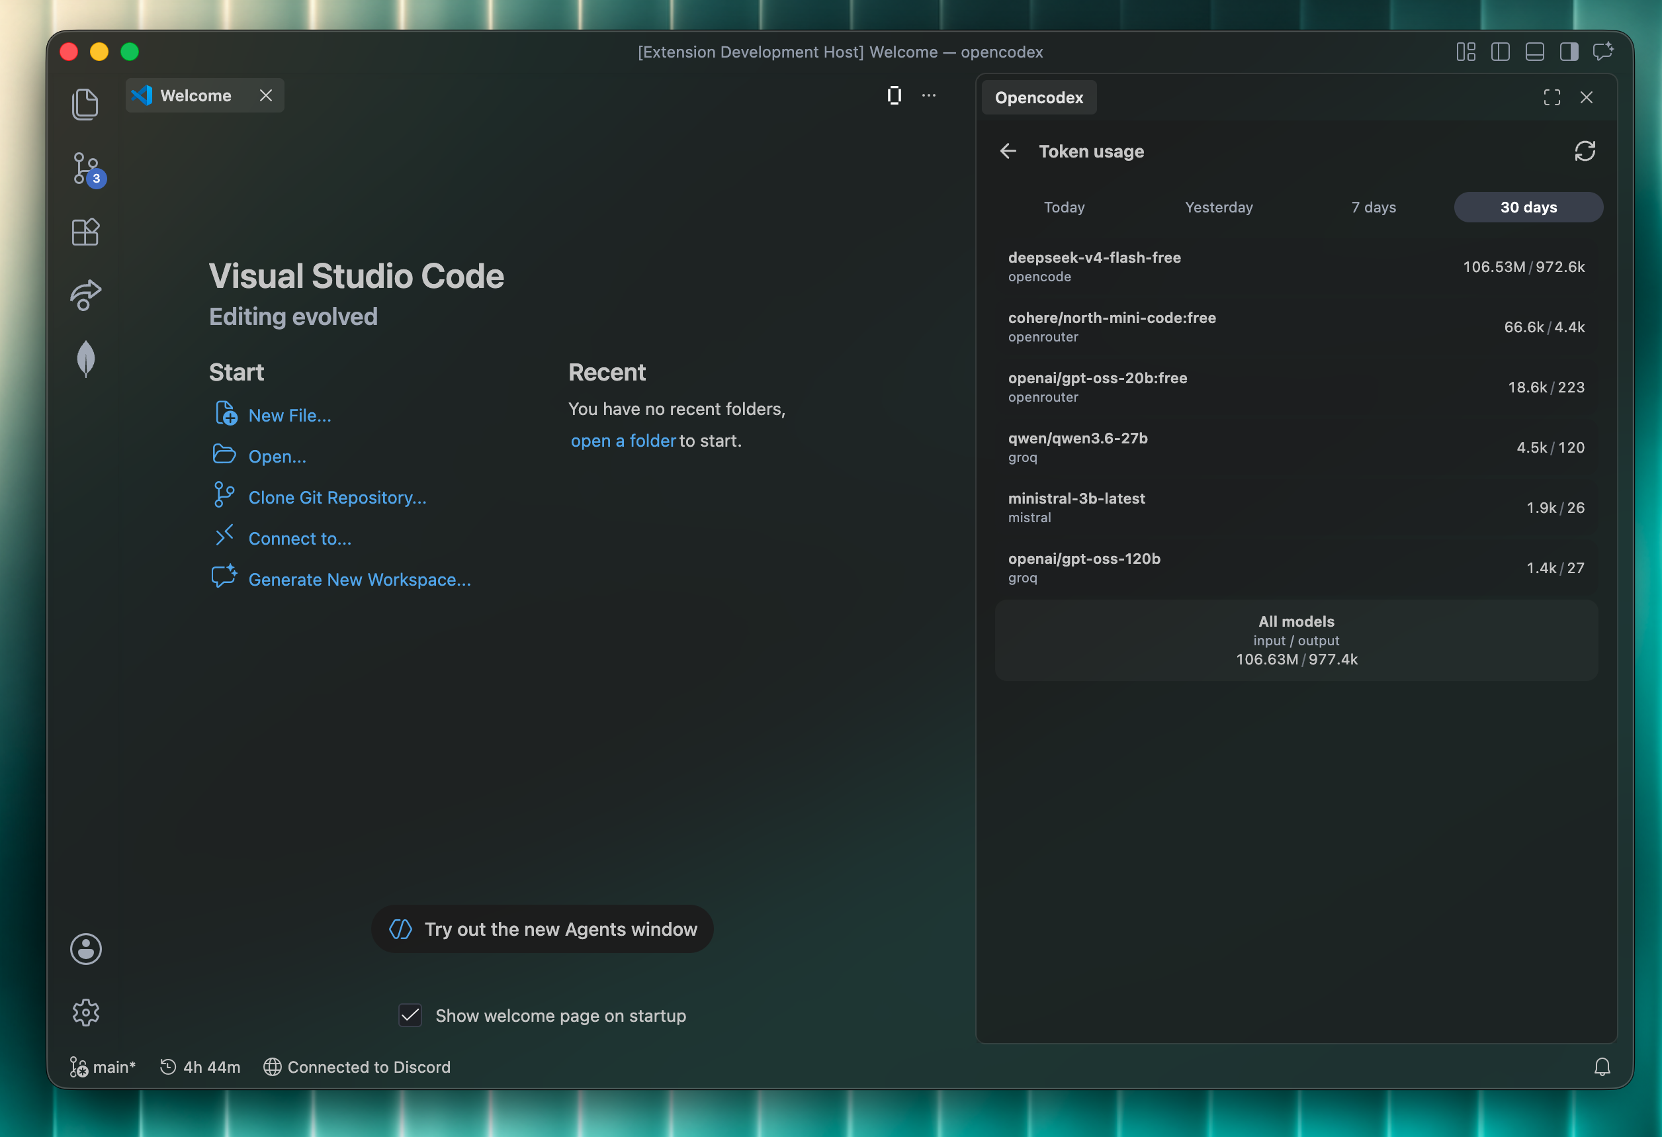
Task: Toggle the bottom Panel from title bar
Action: coord(1535,52)
